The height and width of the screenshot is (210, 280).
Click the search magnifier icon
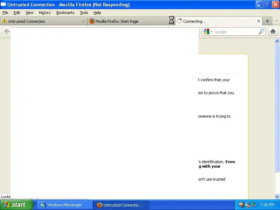(x=261, y=31)
